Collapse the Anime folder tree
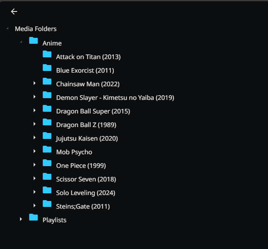The image size is (268, 249). [21, 42]
